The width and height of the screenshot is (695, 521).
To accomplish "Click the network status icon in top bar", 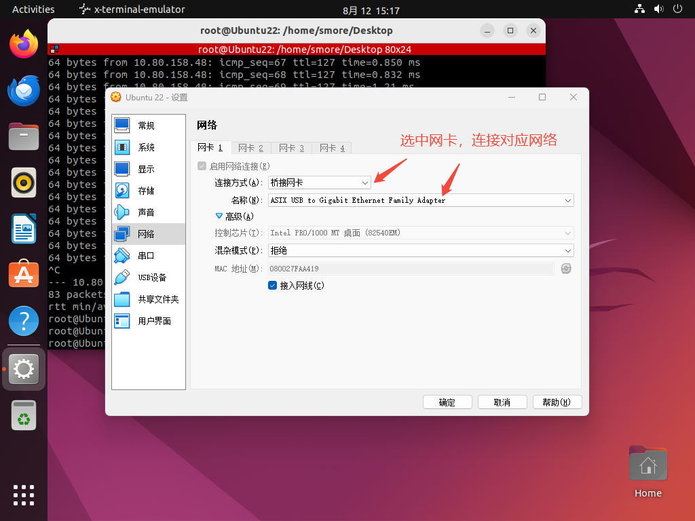I will [639, 9].
